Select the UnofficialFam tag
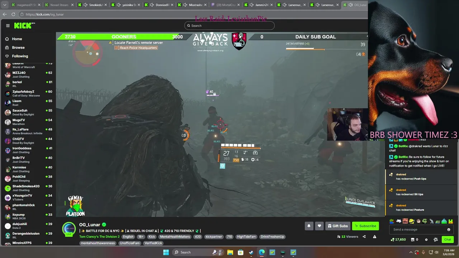This screenshot has width=459, height=258. 129,243
